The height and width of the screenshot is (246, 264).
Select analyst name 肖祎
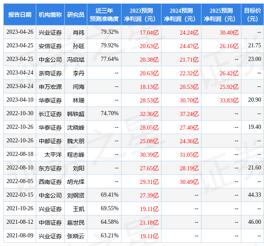79,32
